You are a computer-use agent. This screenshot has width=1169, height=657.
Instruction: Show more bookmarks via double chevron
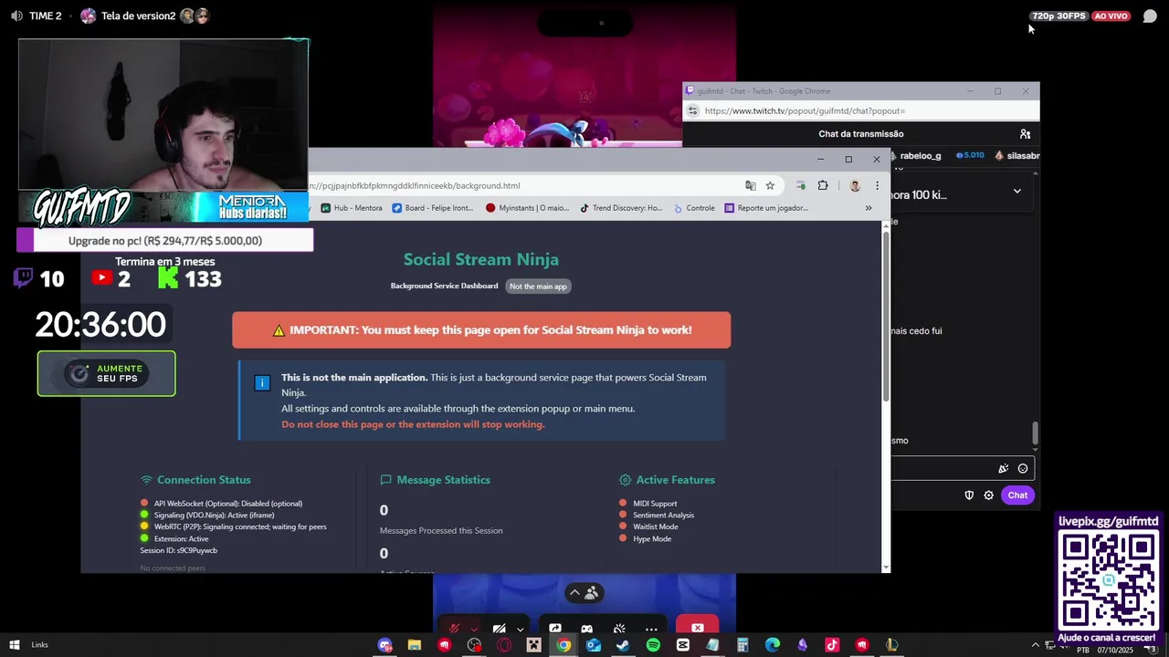(x=869, y=208)
